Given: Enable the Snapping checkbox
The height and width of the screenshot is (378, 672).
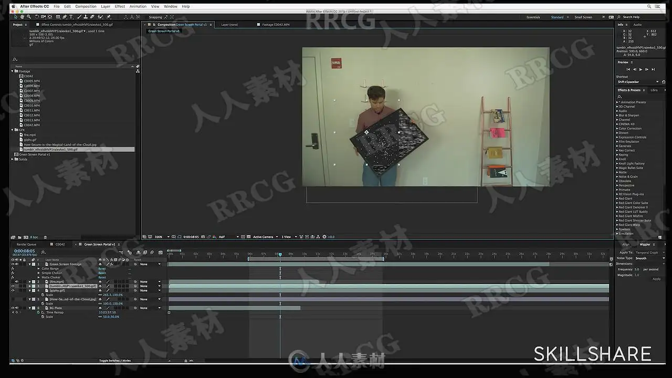Looking at the screenshot, I should 155,17.
